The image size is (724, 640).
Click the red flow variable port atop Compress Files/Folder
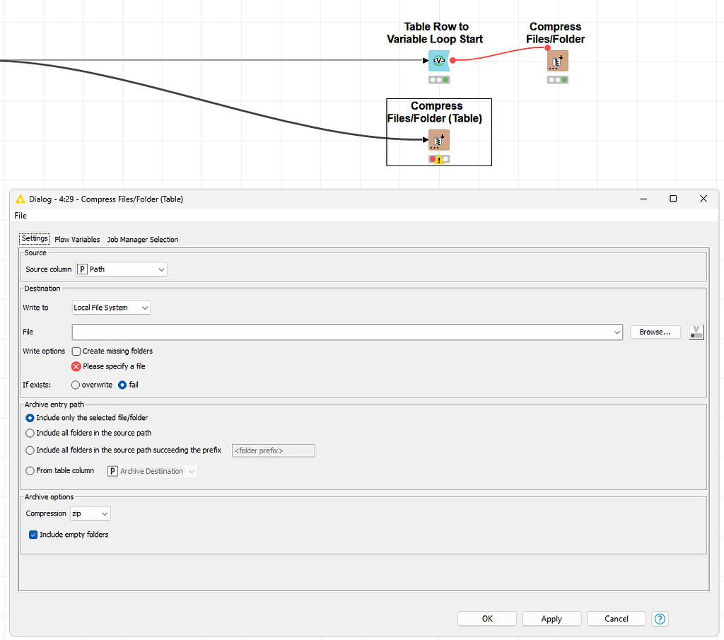click(548, 48)
